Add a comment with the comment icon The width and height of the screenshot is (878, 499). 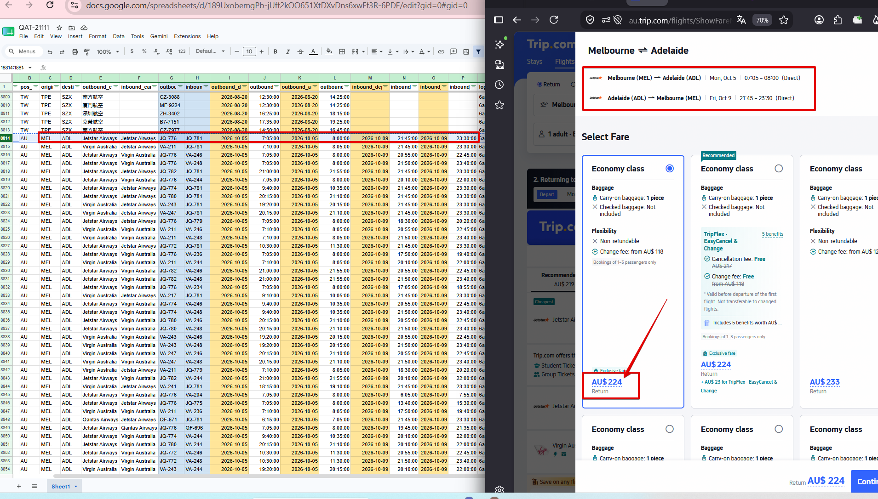(453, 51)
